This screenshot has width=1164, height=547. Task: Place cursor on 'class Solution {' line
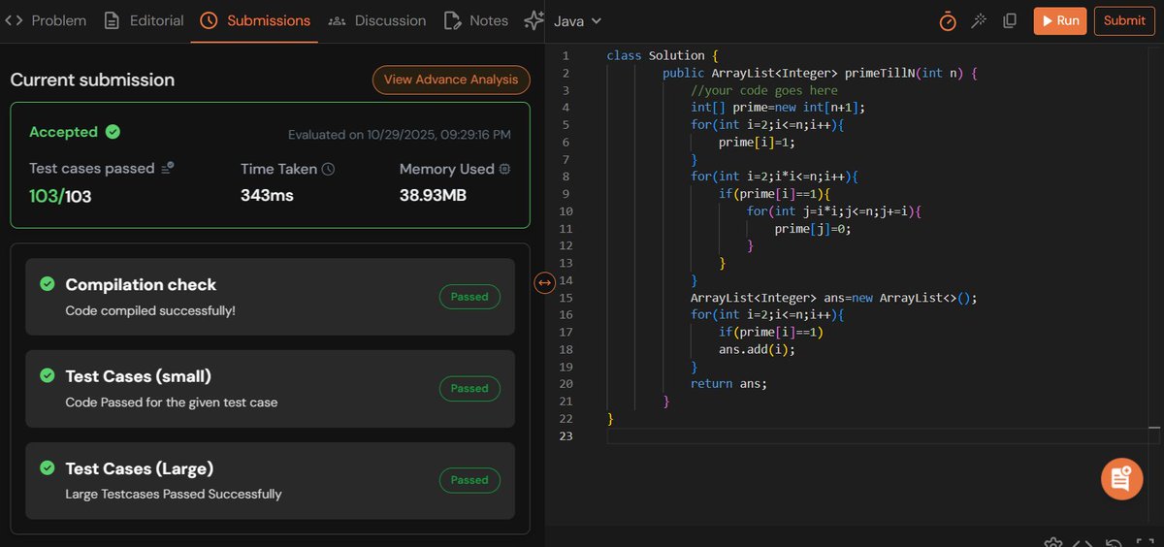(x=662, y=55)
